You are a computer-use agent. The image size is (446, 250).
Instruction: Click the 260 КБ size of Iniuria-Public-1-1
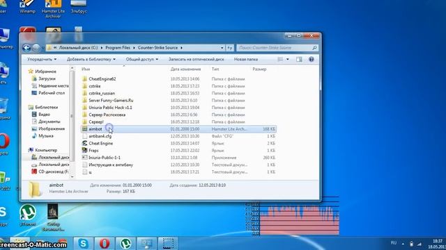[x=269, y=158]
